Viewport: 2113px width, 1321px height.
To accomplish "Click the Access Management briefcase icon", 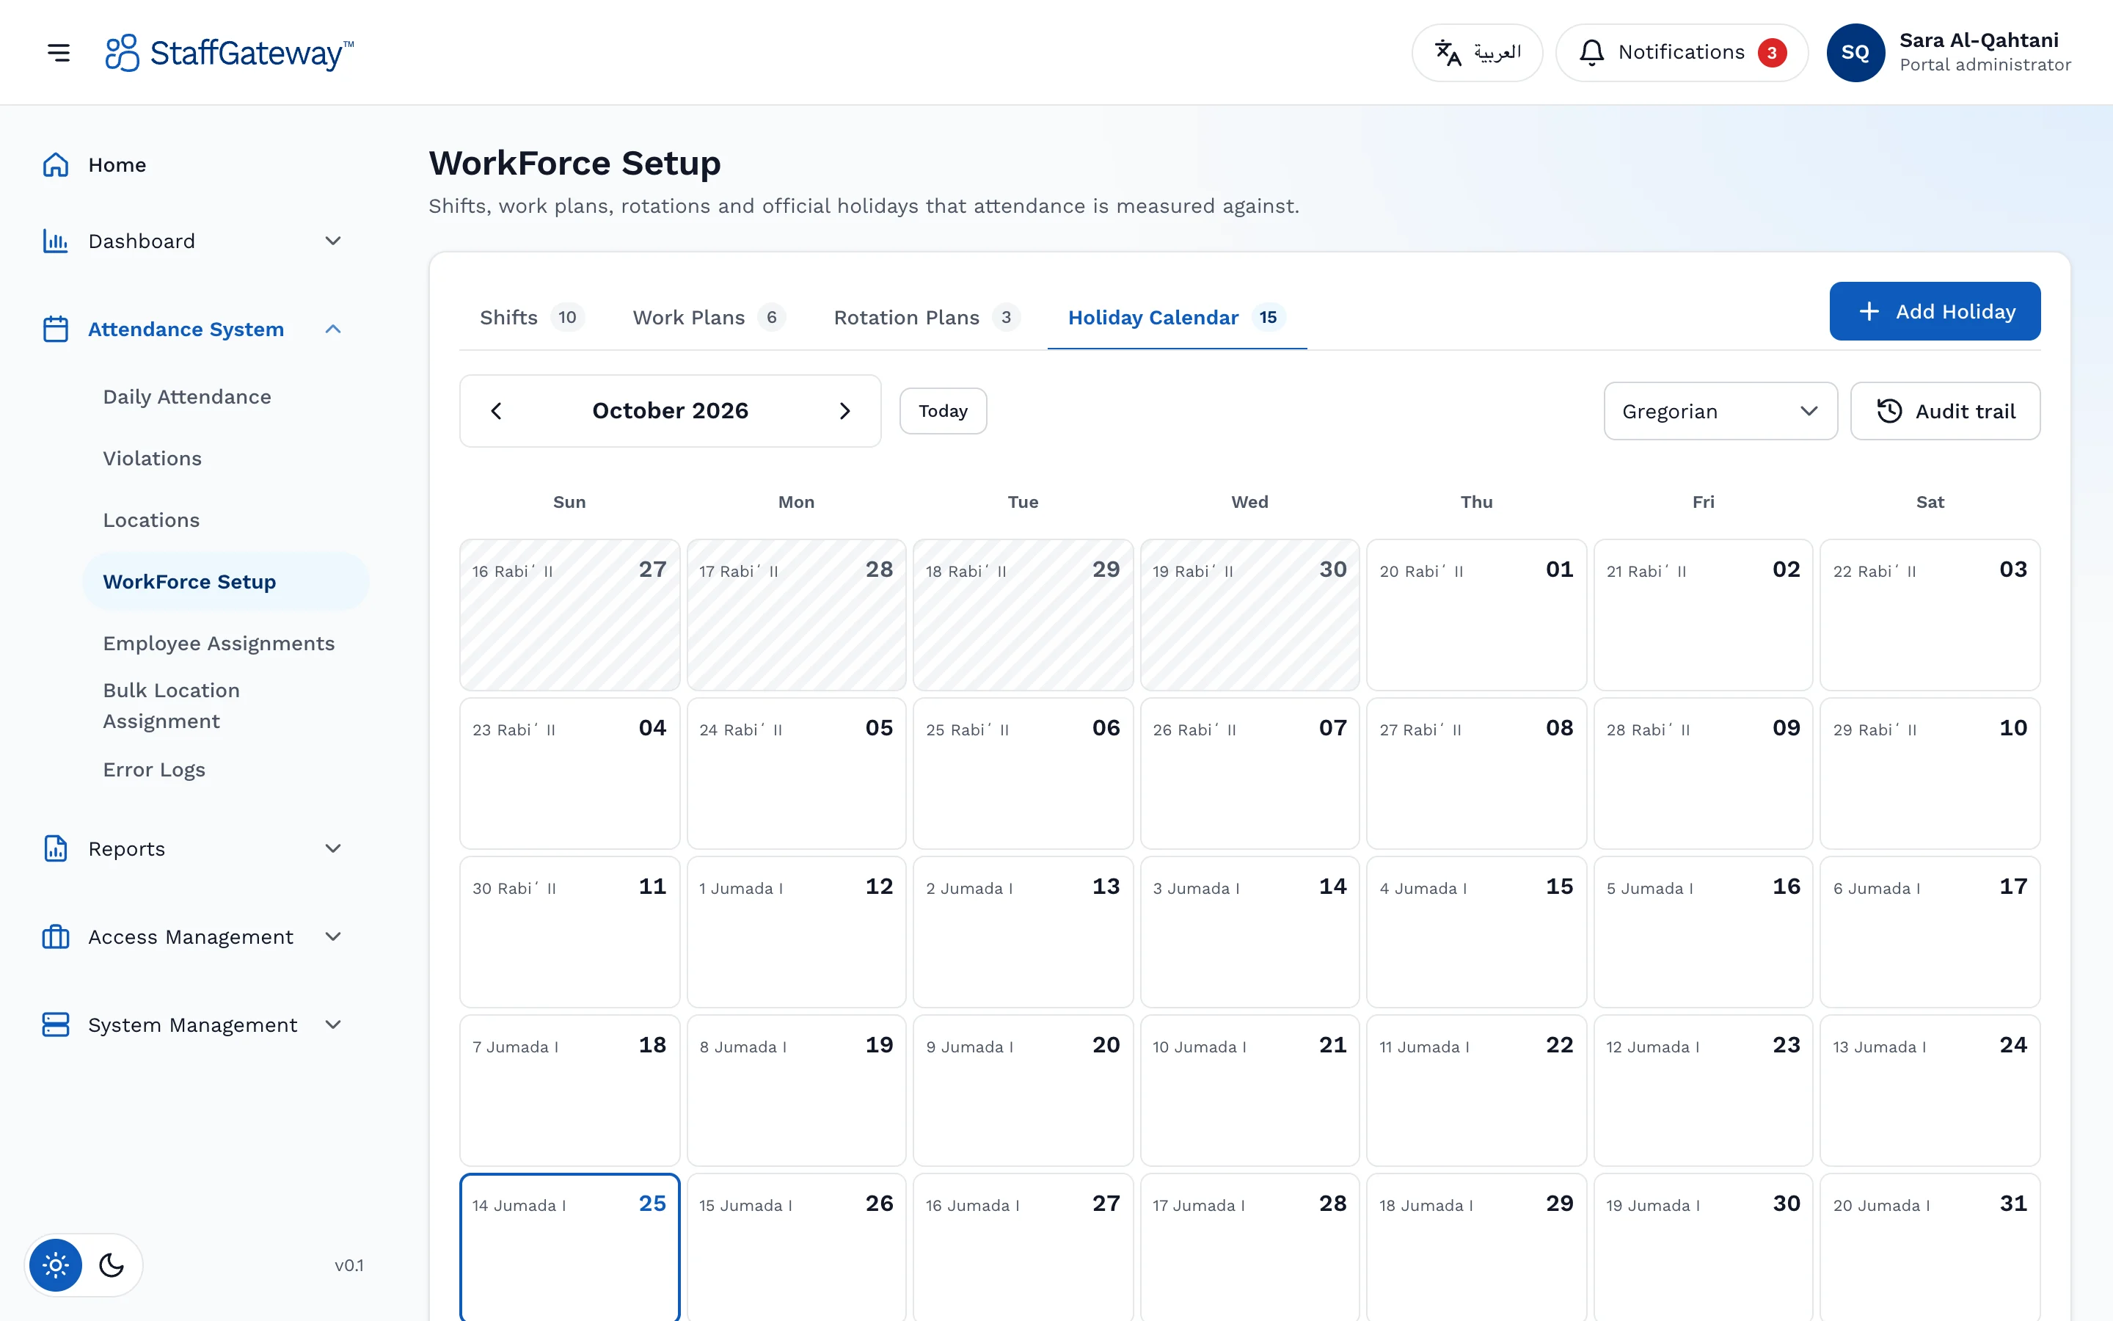I will (x=56, y=937).
